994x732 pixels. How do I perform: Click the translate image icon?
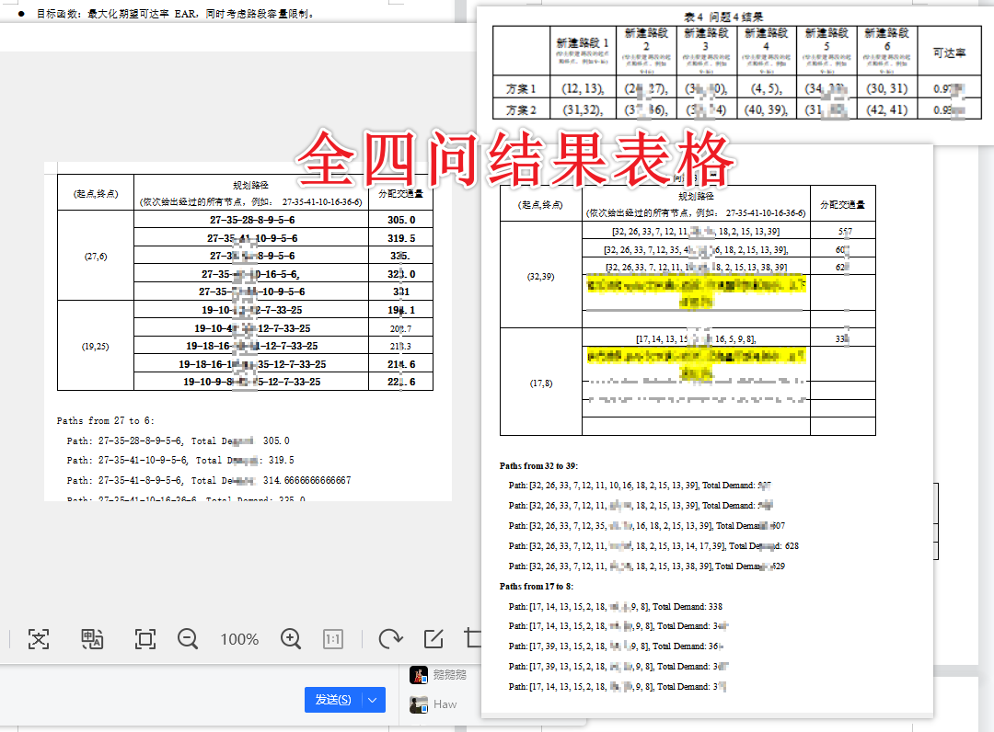point(92,639)
